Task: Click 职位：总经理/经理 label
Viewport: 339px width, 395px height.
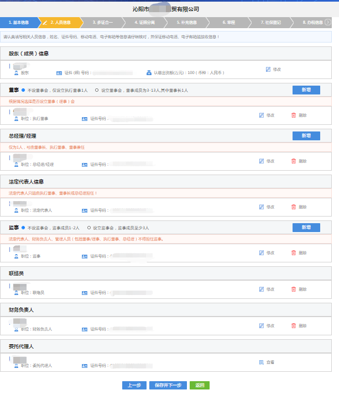Action: 37,165
